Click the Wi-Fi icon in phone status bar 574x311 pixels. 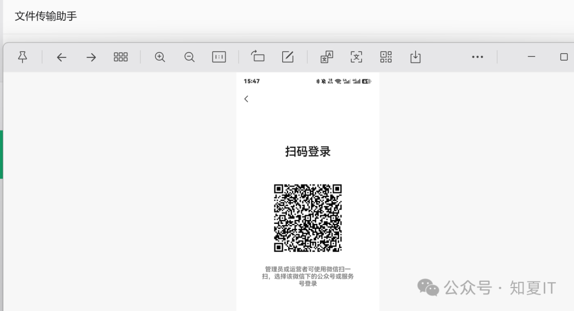[x=338, y=81]
